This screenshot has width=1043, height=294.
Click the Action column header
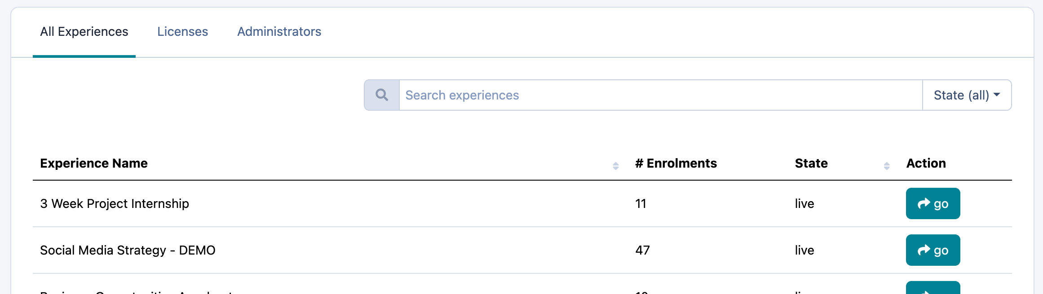click(x=926, y=164)
